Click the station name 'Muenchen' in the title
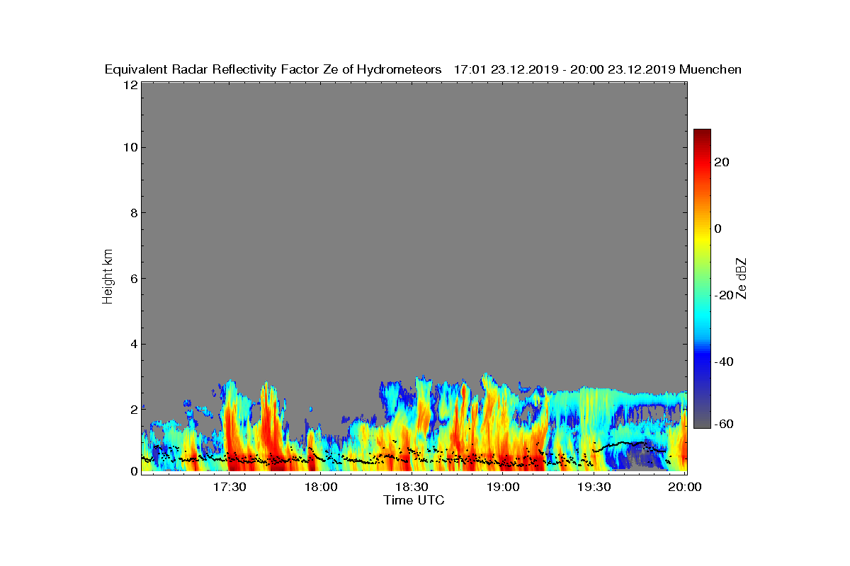 pyautogui.click(x=710, y=69)
